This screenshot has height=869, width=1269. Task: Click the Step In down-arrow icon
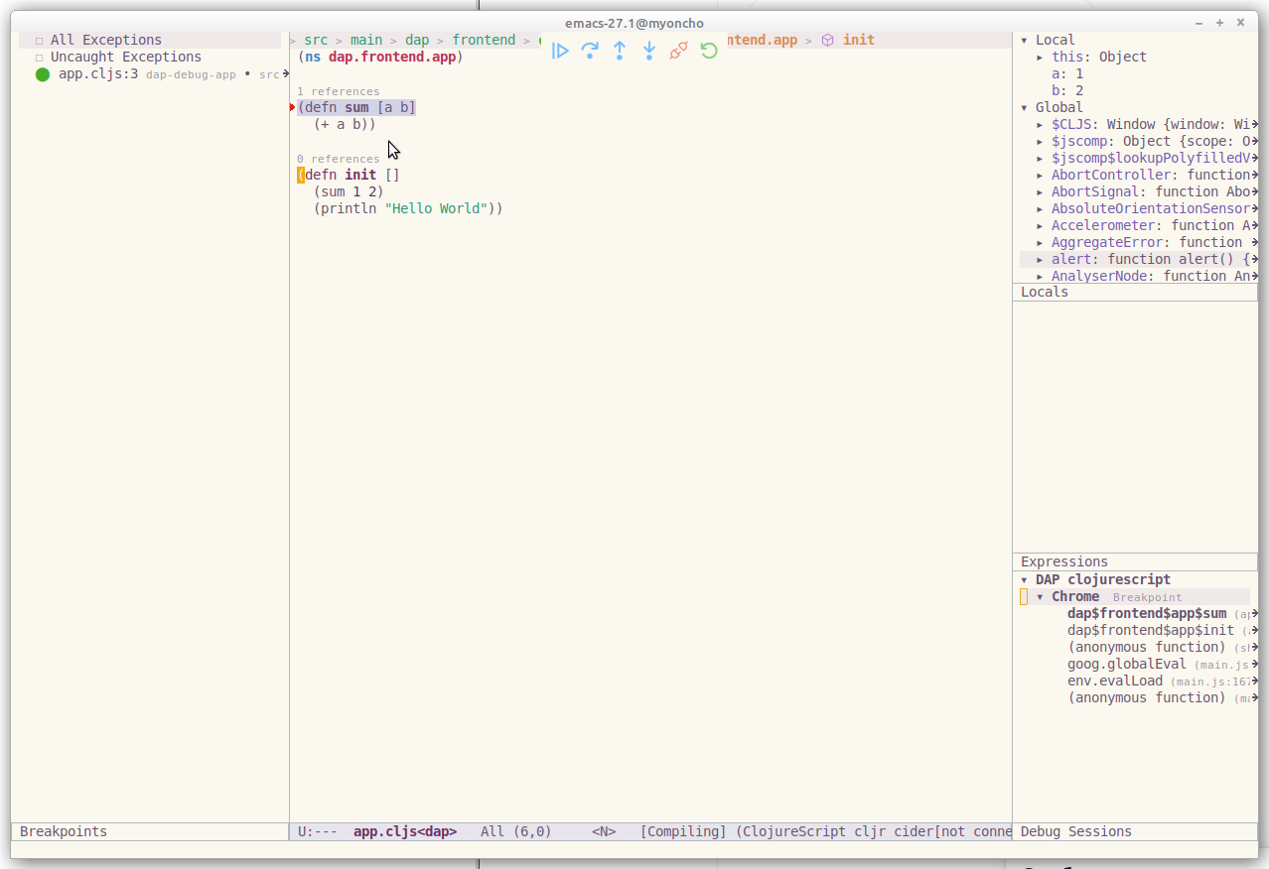point(649,51)
